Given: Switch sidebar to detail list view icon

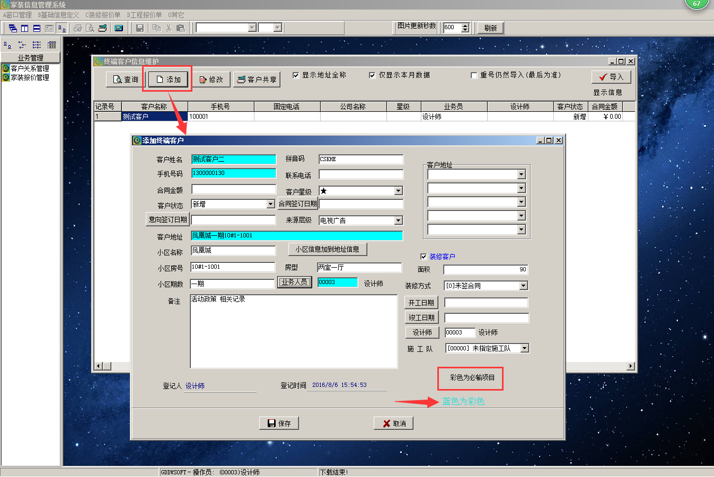Looking at the screenshot, I should [51, 45].
